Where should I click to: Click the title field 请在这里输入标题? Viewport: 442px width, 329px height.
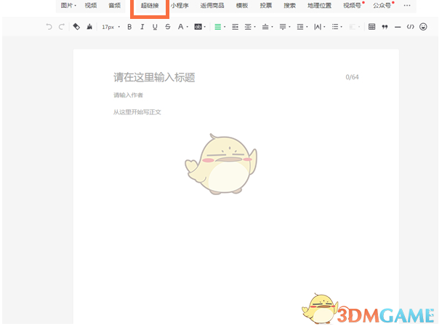pos(154,77)
